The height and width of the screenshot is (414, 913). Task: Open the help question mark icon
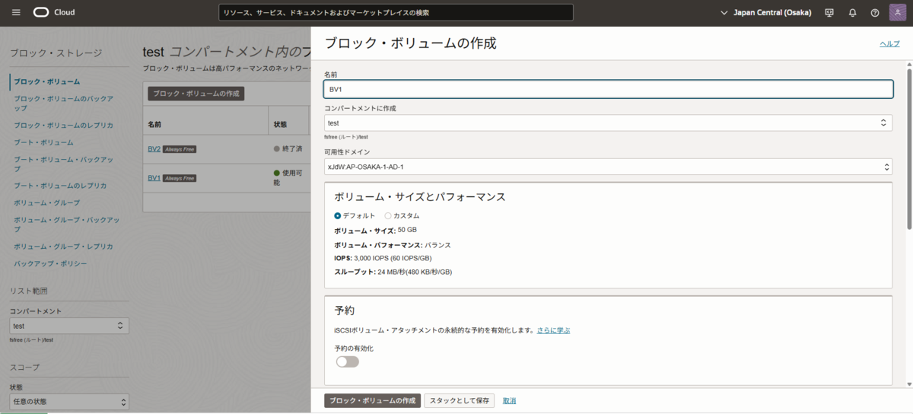coord(875,13)
